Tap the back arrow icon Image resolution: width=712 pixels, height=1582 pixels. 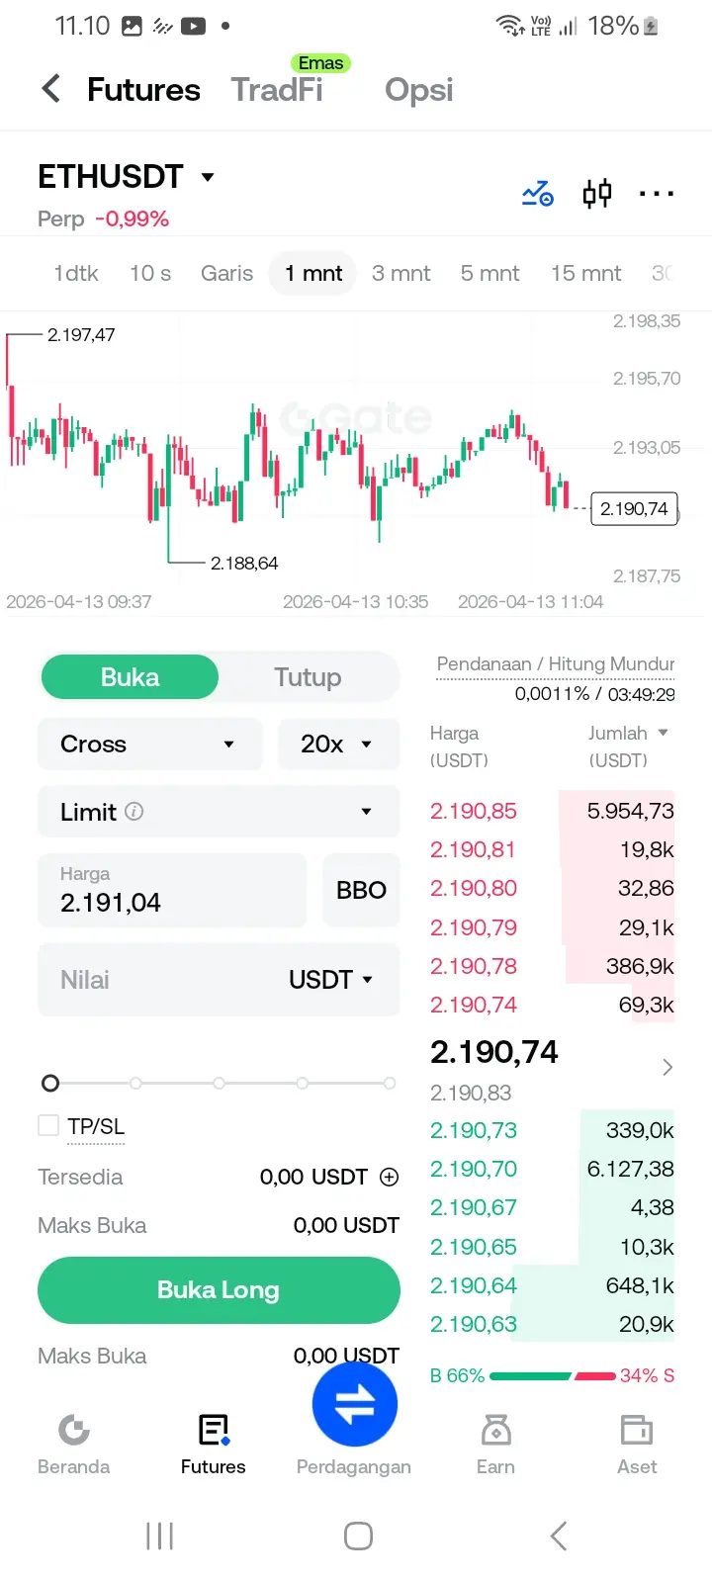pos(51,89)
